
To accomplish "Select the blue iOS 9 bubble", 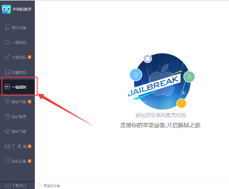I will point(136,74).
